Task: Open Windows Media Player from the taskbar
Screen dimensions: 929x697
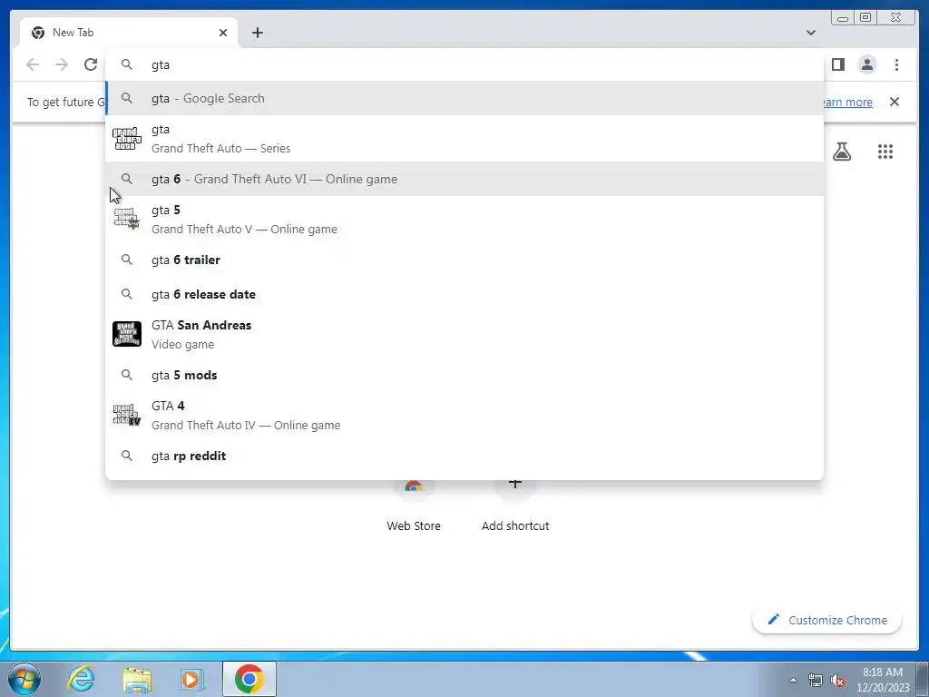Action: pyautogui.click(x=191, y=679)
